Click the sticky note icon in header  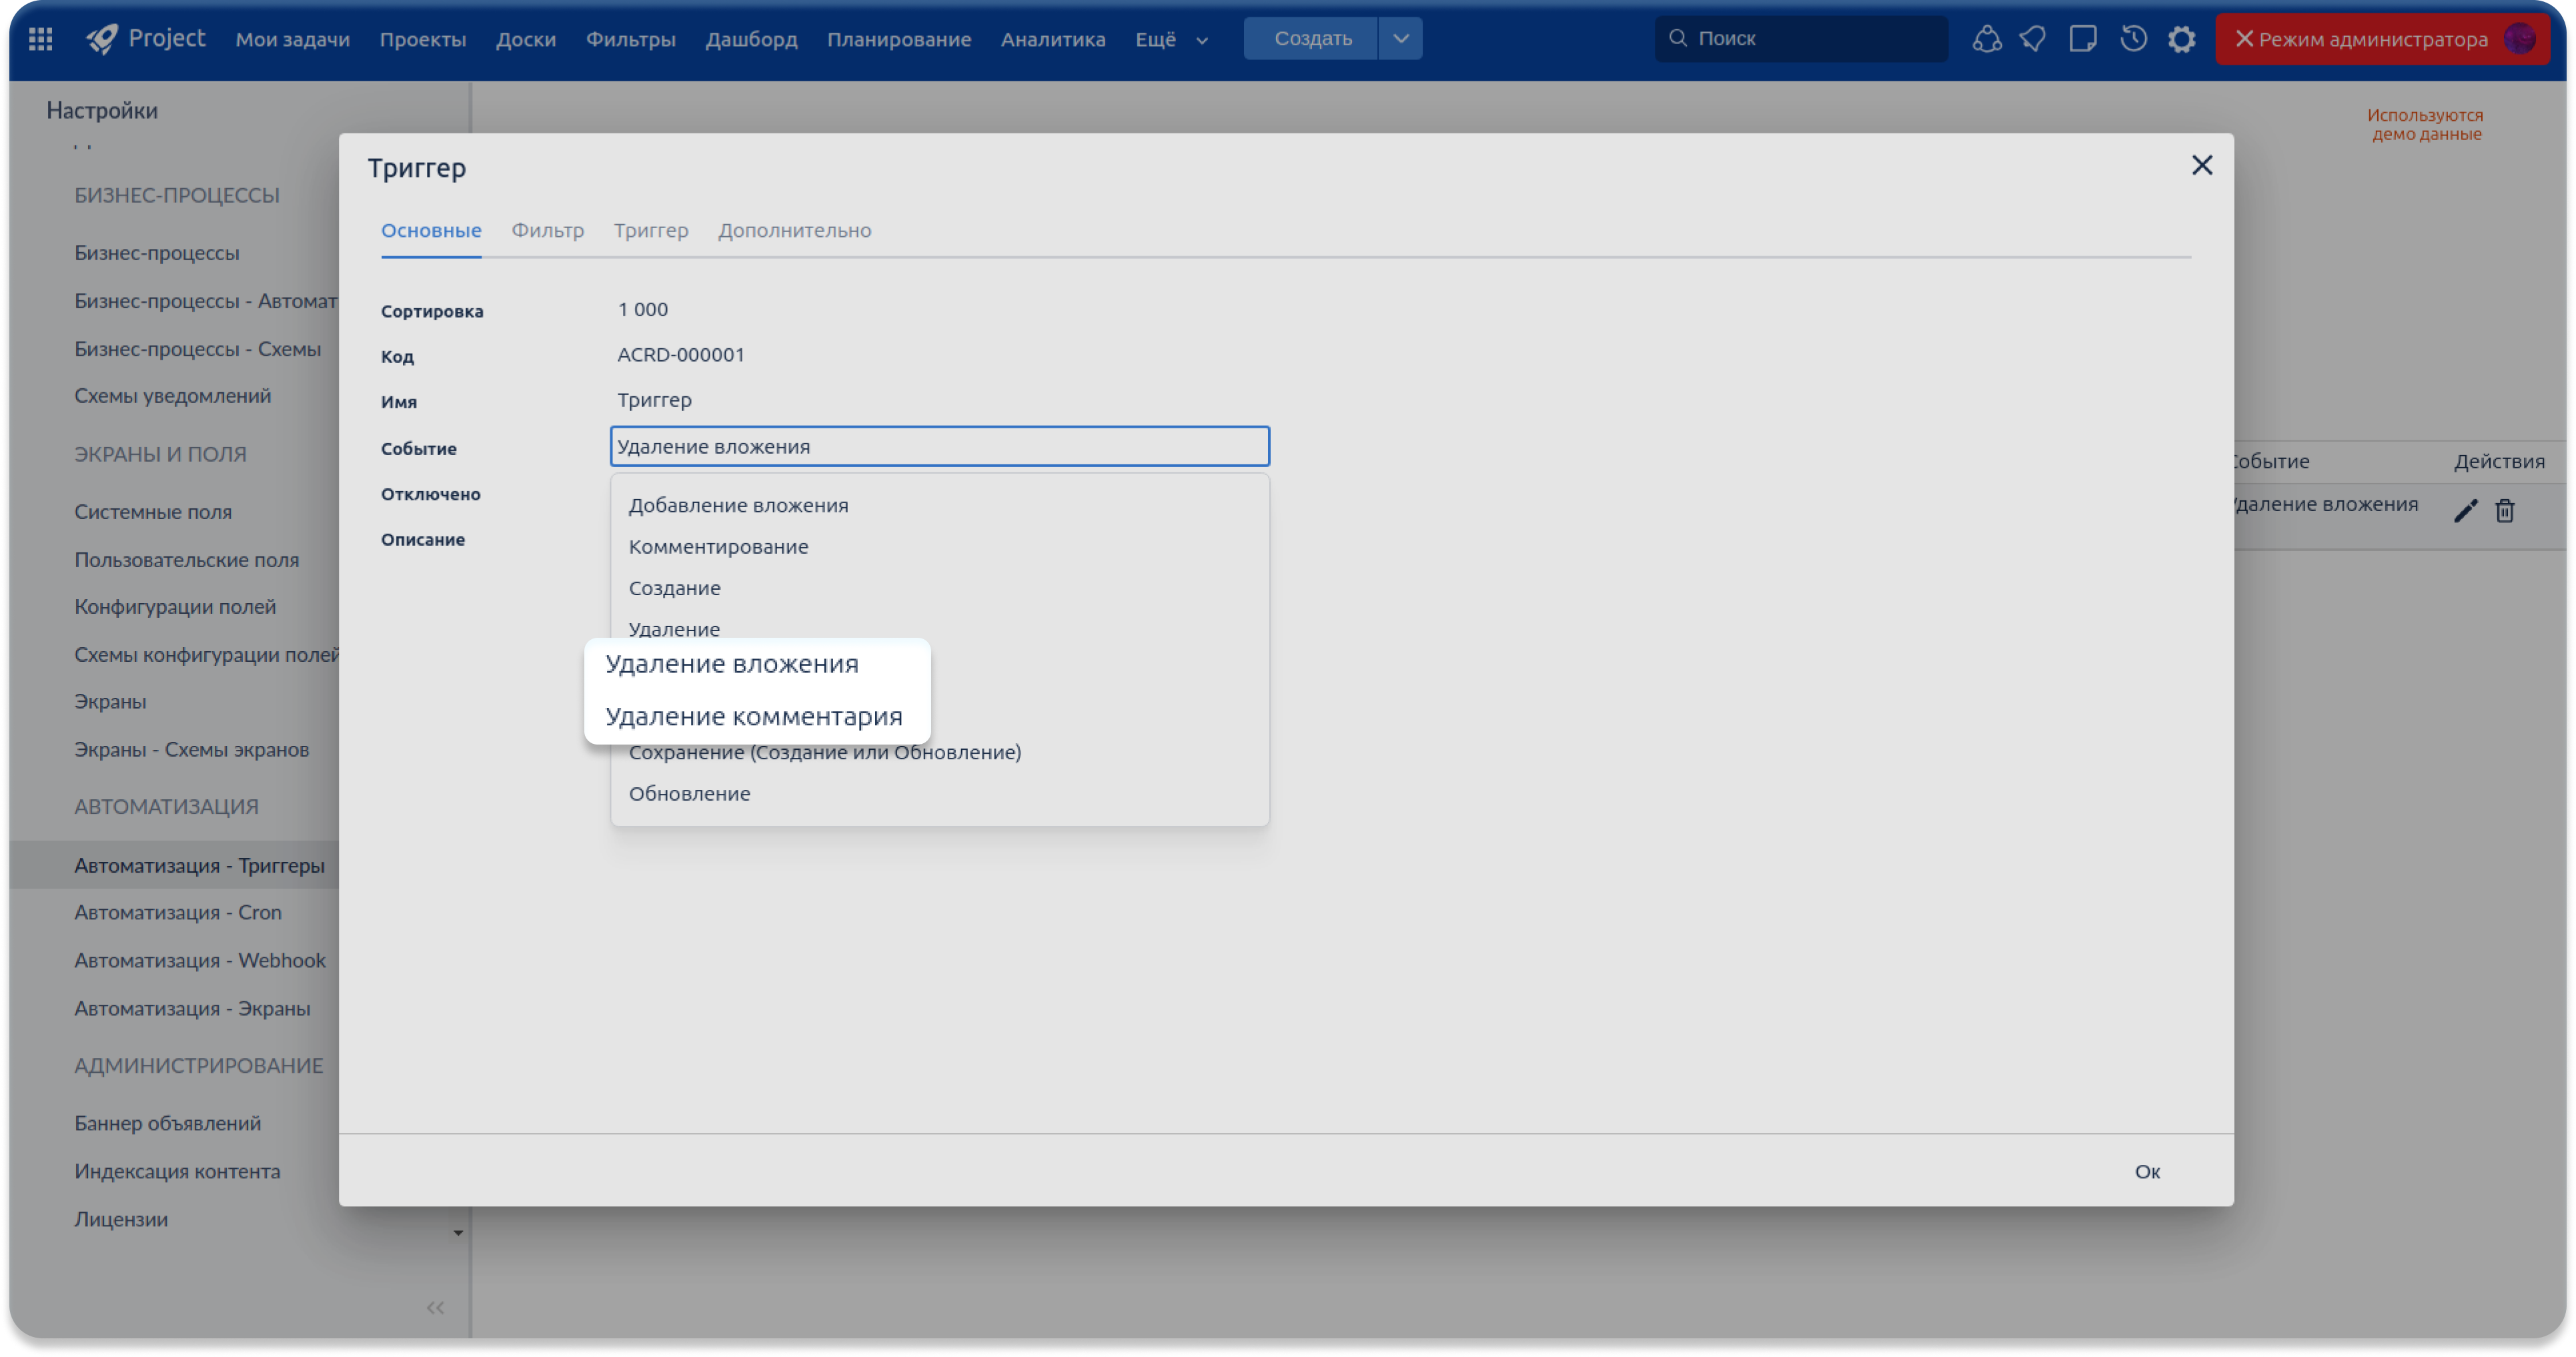[x=2083, y=39]
